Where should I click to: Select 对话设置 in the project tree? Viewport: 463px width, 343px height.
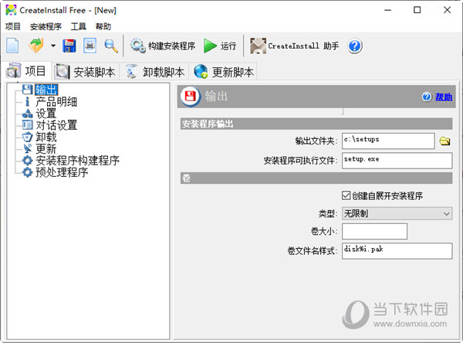[x=56, y=125]
